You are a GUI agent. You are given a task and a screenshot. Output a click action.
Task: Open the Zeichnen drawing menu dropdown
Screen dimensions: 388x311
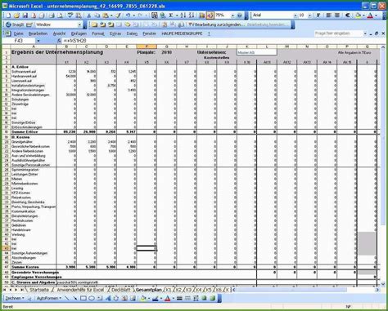click(x=15, y=298)
